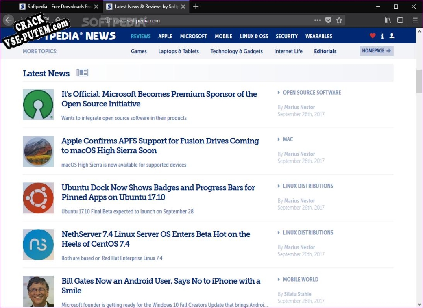Click the info 'i' icon in header
The image size is (423, 308).
click(x=382, y=36)
